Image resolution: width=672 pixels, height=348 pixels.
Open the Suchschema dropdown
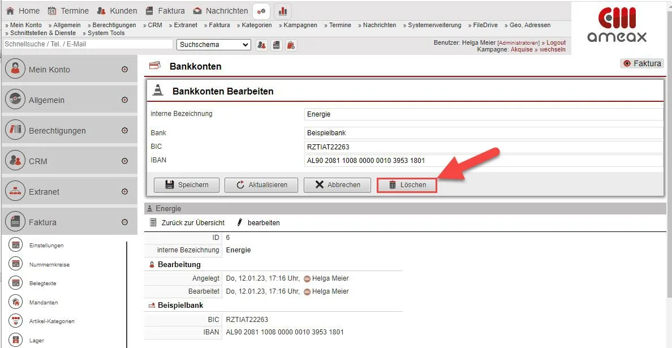tap(214, 45)
